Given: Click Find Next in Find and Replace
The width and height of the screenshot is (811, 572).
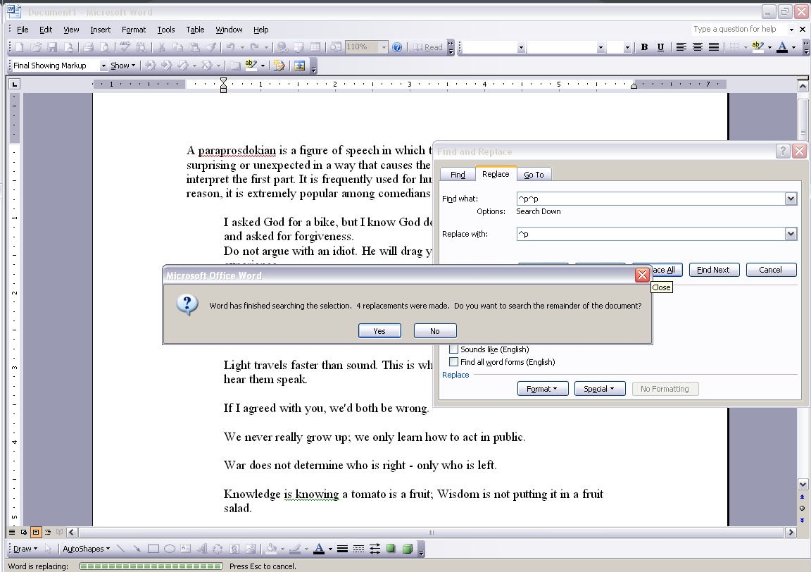Looking at the screenshot, I should (714, 269).
